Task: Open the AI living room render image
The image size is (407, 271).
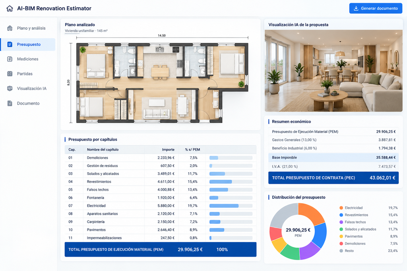Action: coord(333,71)
